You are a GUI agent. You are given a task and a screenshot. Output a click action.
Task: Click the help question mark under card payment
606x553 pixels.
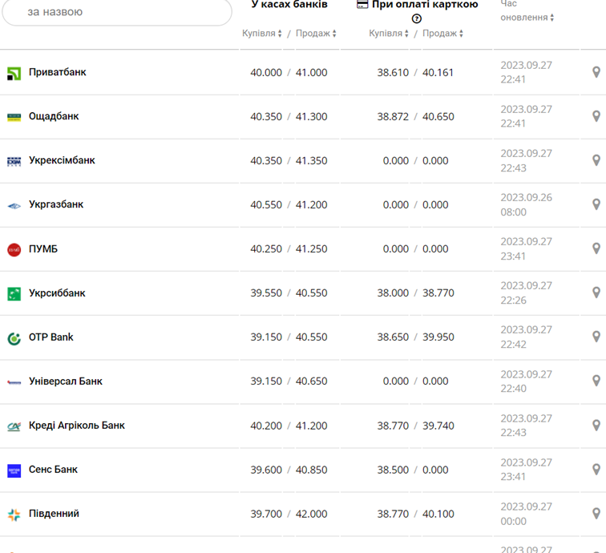[x=417, y=18]
